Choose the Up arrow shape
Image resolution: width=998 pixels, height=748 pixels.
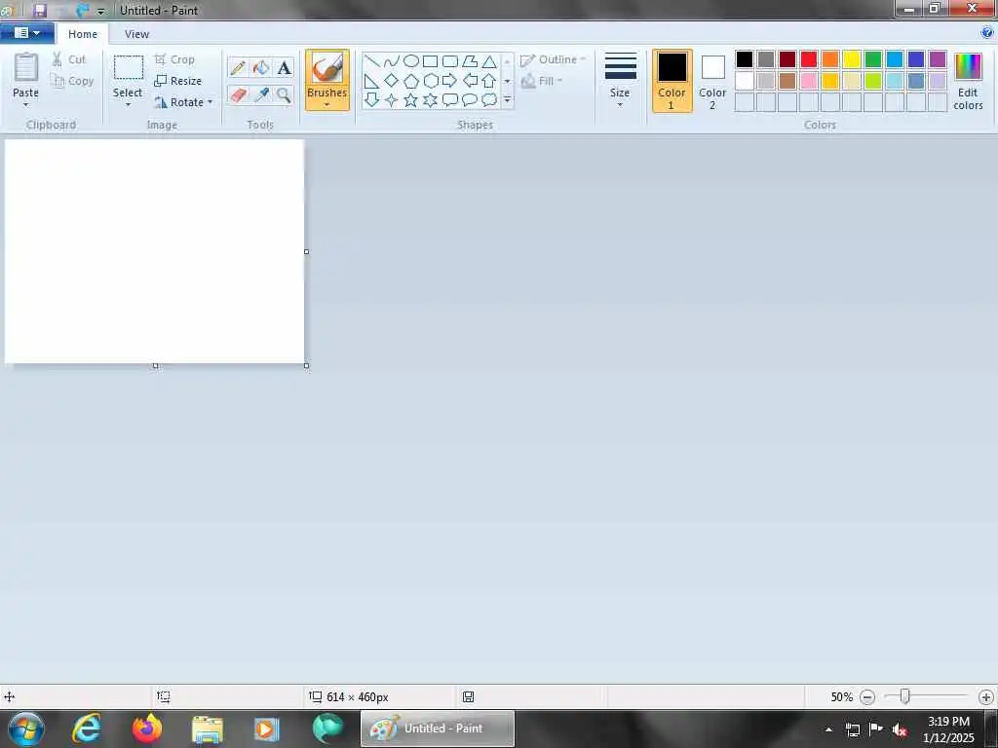point(489,81)
